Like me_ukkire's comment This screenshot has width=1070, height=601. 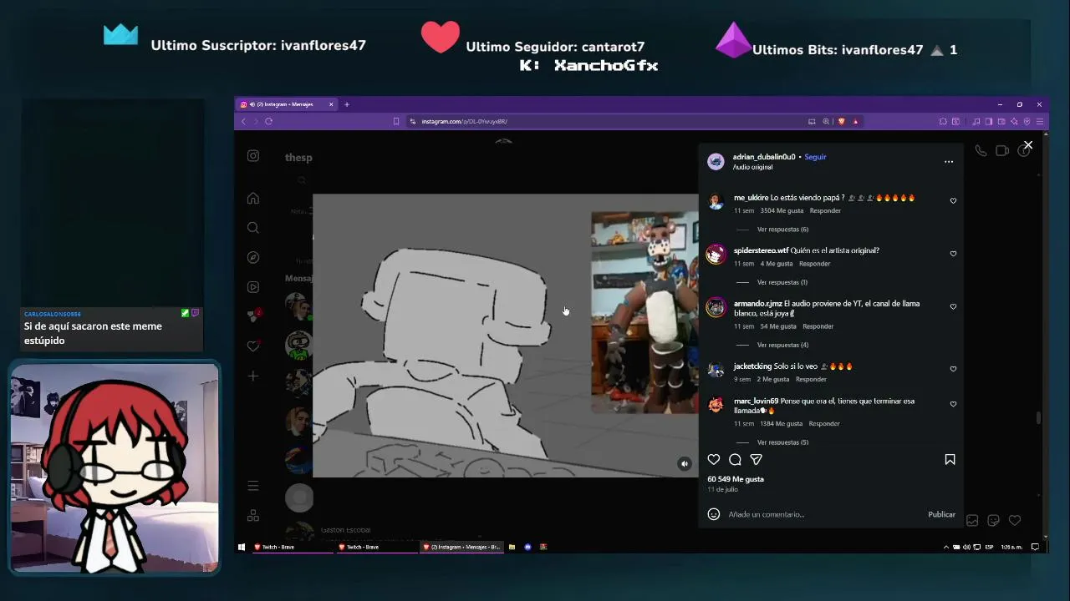[x=953, y=200]
